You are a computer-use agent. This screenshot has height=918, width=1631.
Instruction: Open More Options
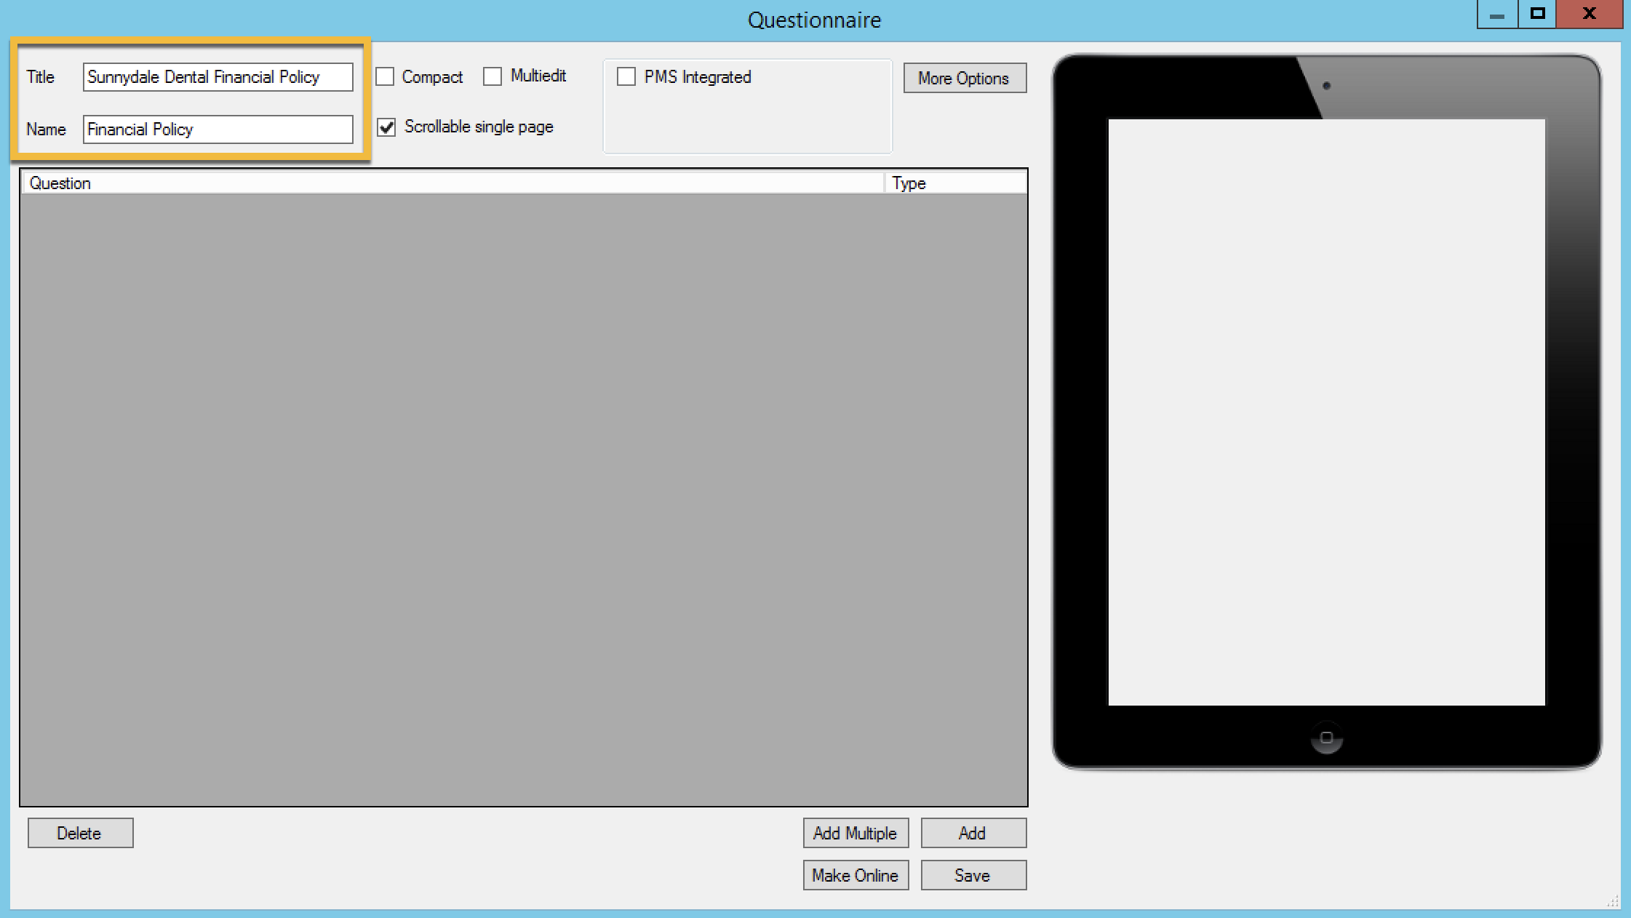[x=965, y=78]
